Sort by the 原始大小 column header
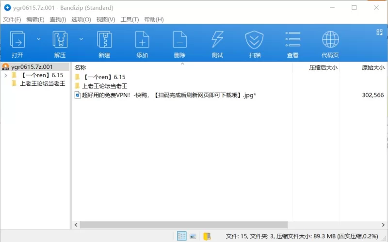 pos(373,67)
